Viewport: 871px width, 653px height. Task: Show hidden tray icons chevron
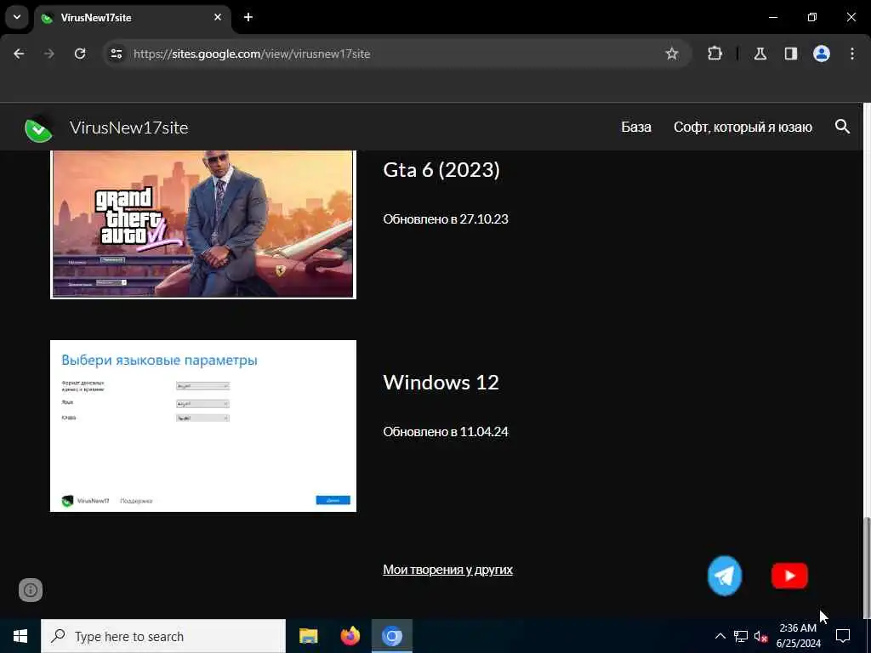720,636
